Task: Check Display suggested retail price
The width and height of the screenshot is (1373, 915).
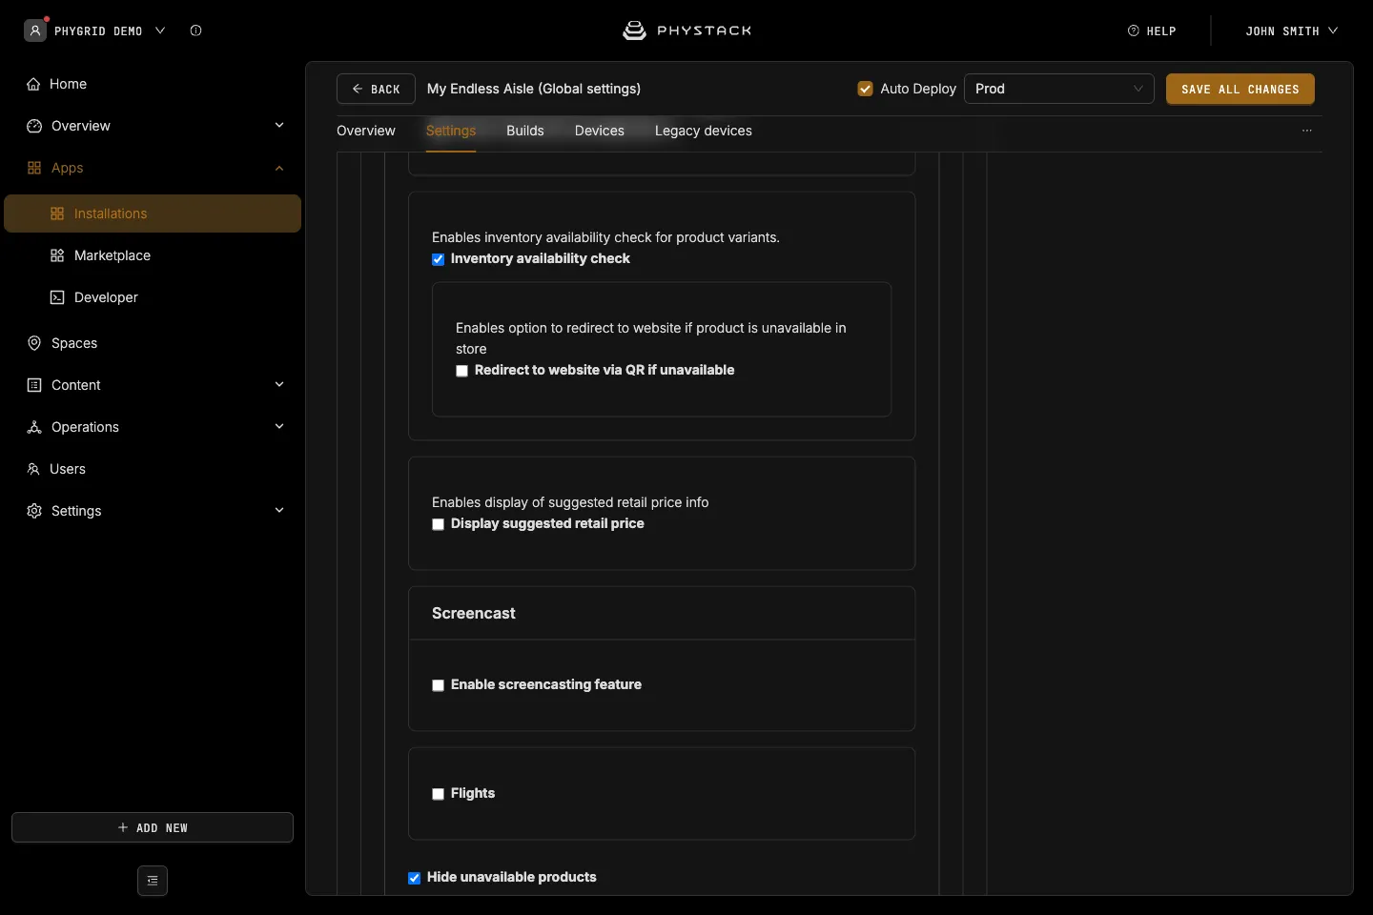Action: (x=439, y=524)
